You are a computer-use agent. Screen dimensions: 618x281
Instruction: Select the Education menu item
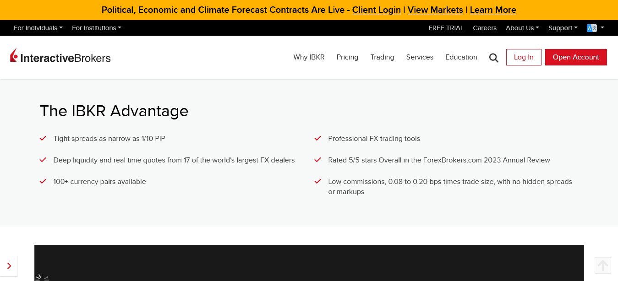(x=461, y=57)
